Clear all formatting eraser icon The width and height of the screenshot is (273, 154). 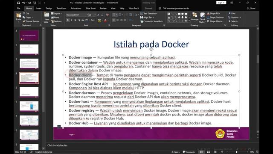[107, 15]
